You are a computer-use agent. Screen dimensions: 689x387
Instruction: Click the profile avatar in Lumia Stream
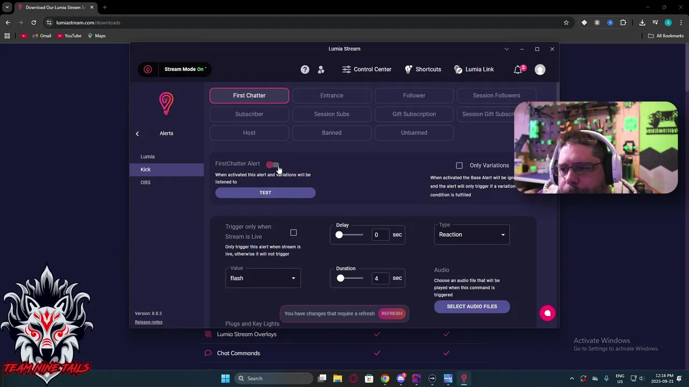coord(540,69)
